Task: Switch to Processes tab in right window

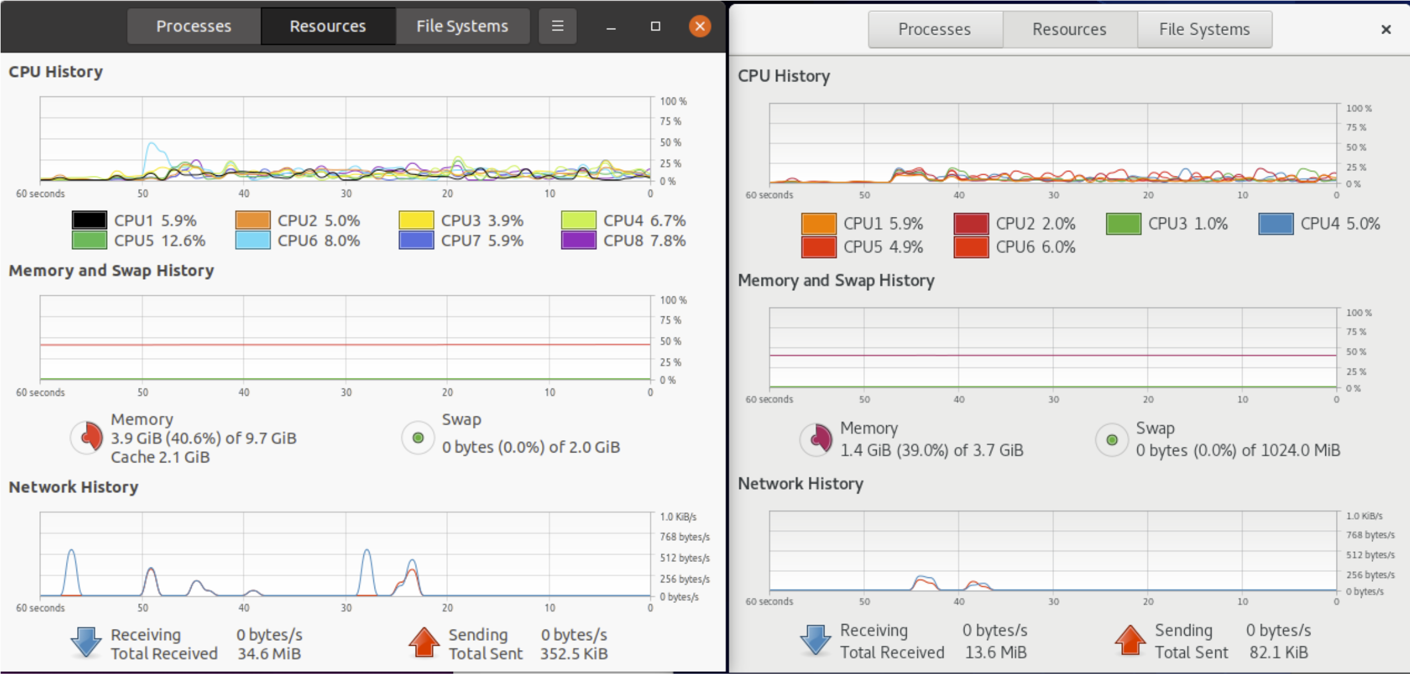Action: pos(934,29)
